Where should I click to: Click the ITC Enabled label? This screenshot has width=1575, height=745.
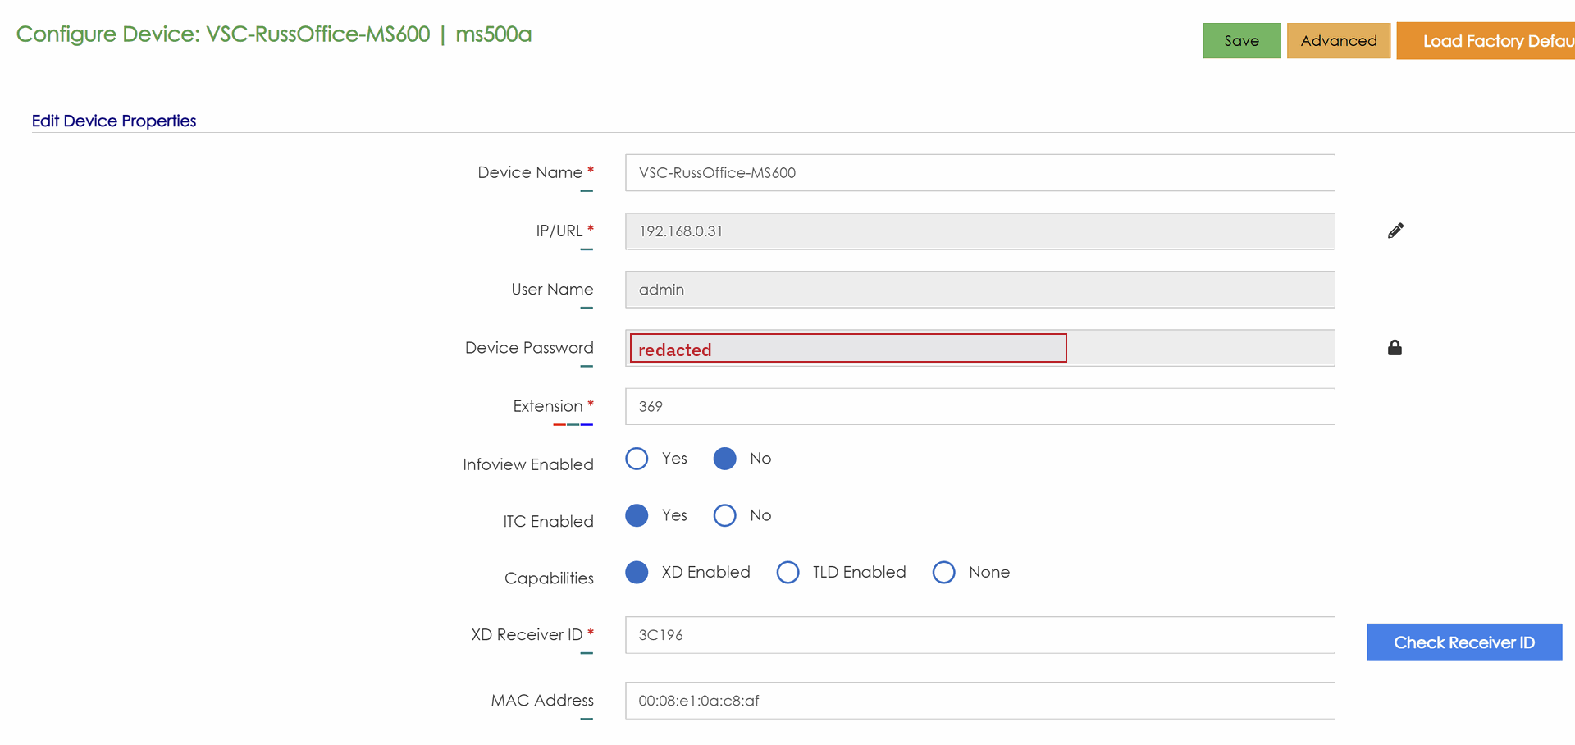(548, 522)
